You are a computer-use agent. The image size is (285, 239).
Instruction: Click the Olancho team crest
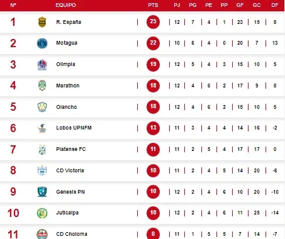[x=42, y=107]
